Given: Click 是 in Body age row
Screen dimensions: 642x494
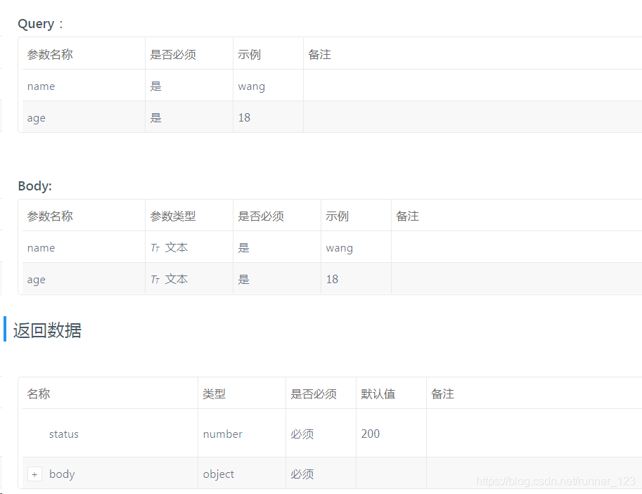Looking at the screenshot, I should 243,280.
